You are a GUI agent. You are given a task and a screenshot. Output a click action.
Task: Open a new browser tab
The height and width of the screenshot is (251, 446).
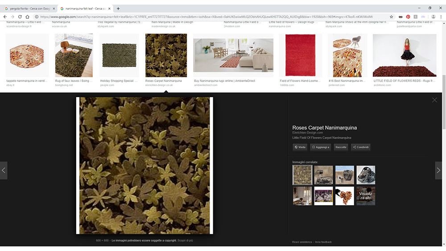(118, 8)
